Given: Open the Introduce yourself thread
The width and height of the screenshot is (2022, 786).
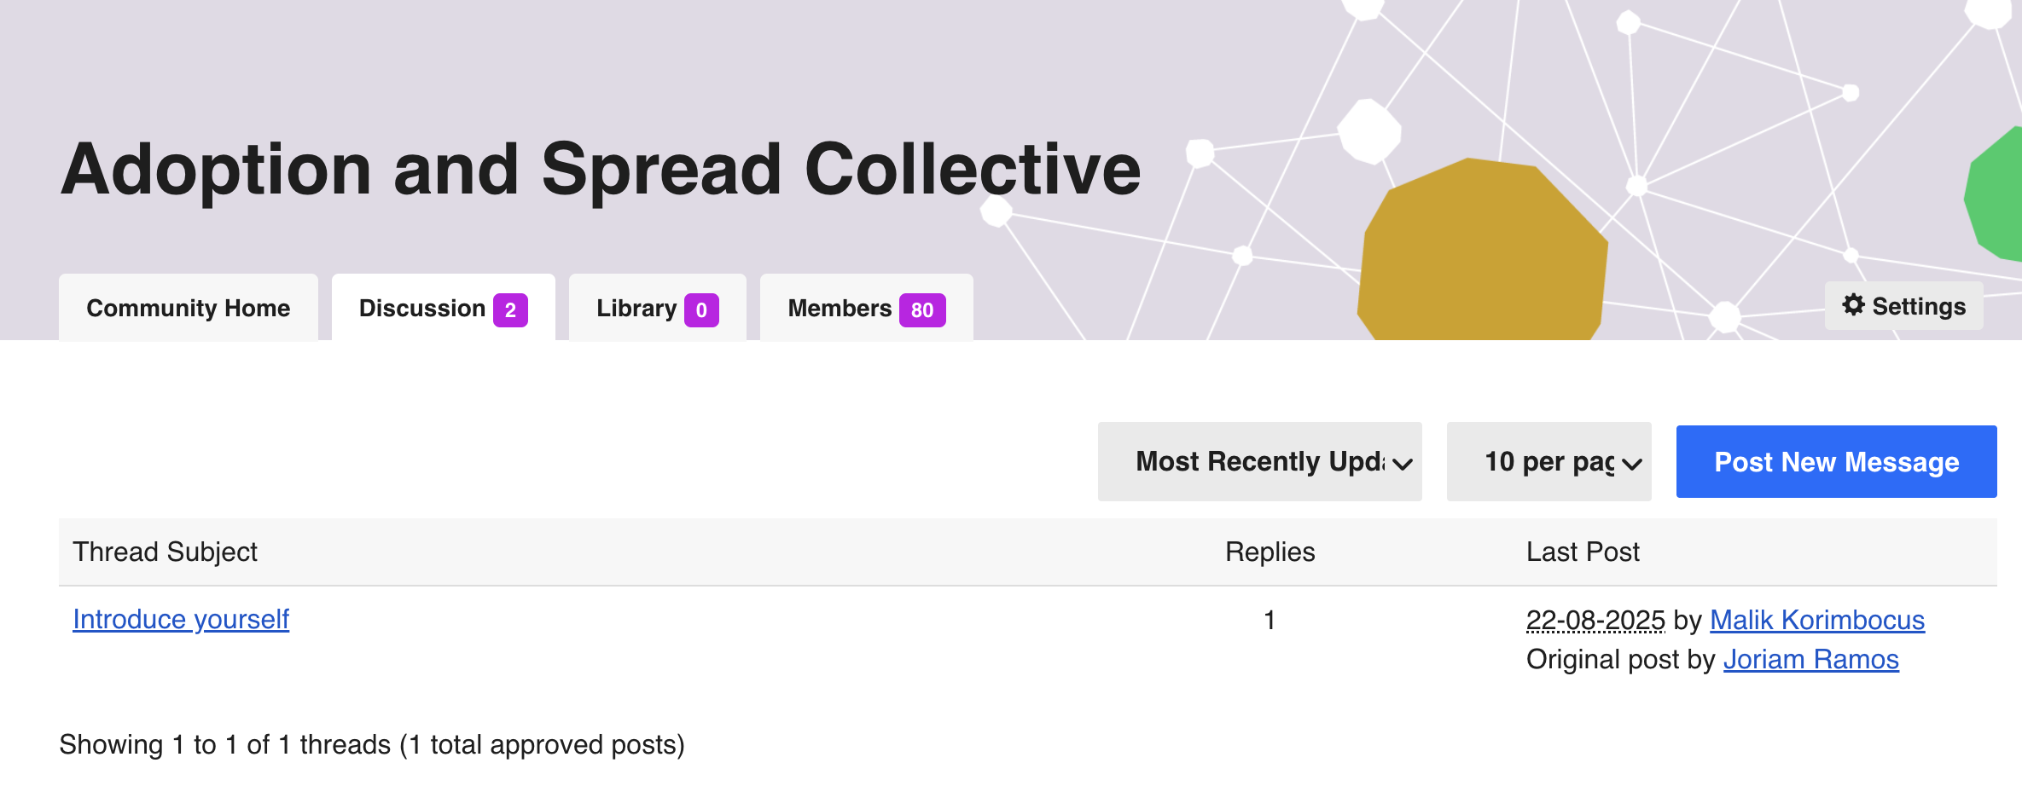Looking at the screenshot, I should pyautogui.click(x=181, y=620).
